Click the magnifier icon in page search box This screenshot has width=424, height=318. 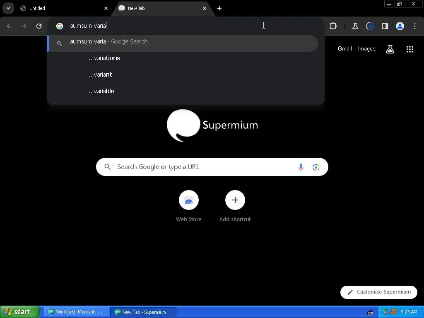pos(107,167)
